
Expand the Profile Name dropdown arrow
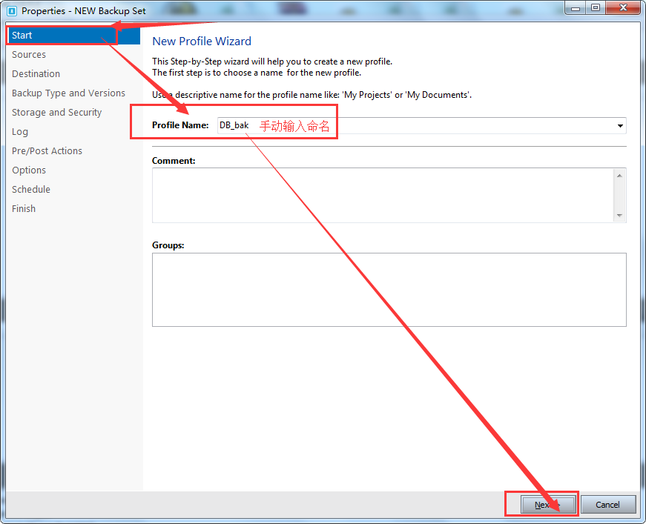point(620,126)
